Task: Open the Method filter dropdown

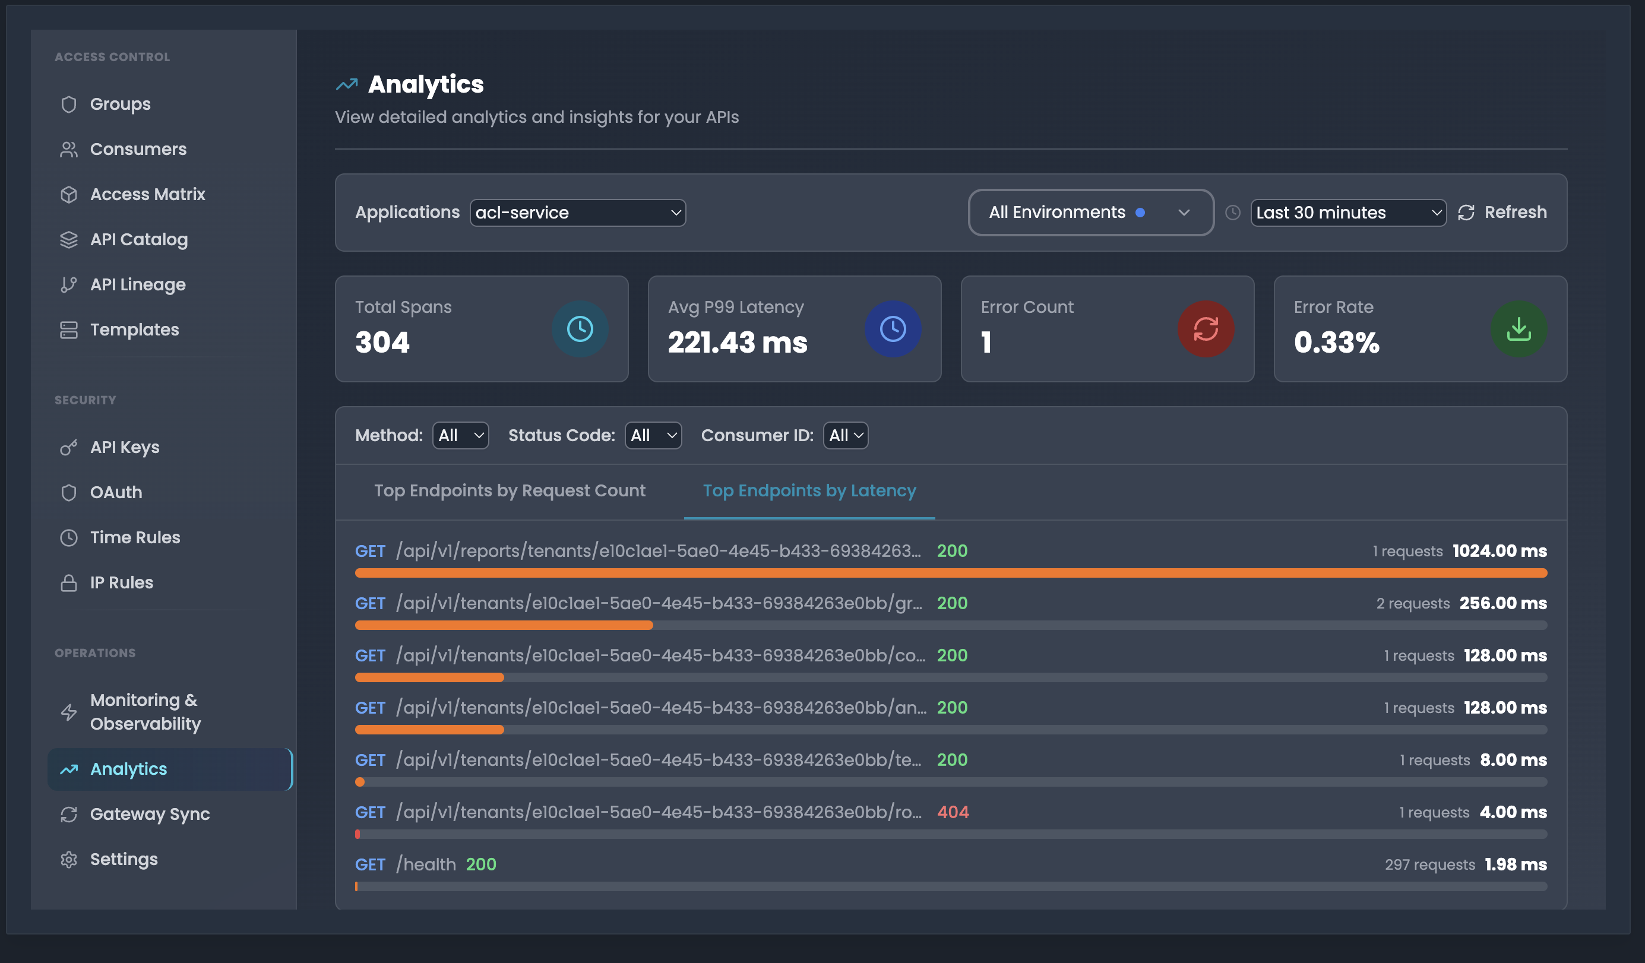Action: point(460,435)
